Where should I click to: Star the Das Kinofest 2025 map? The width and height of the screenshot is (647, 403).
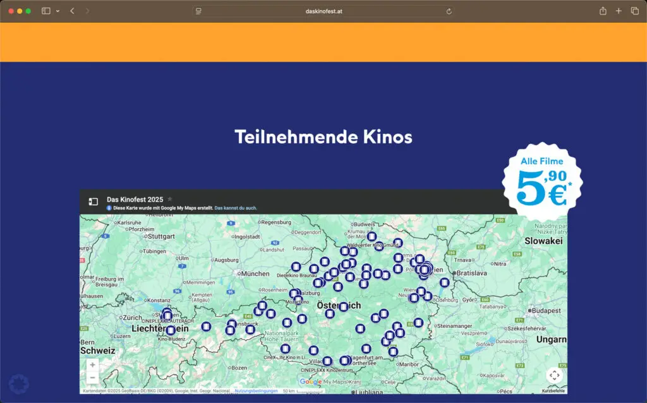click(170, 199)
